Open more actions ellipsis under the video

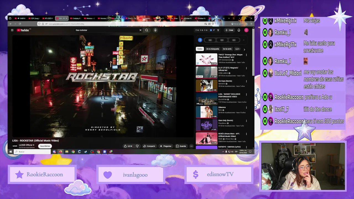191,146
